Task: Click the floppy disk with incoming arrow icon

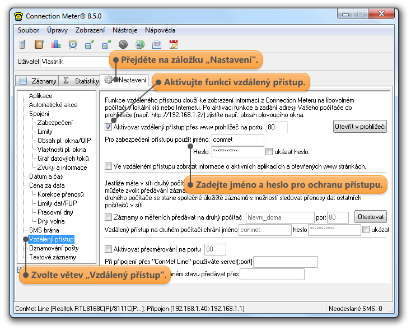Action: (x=90, y=44)
